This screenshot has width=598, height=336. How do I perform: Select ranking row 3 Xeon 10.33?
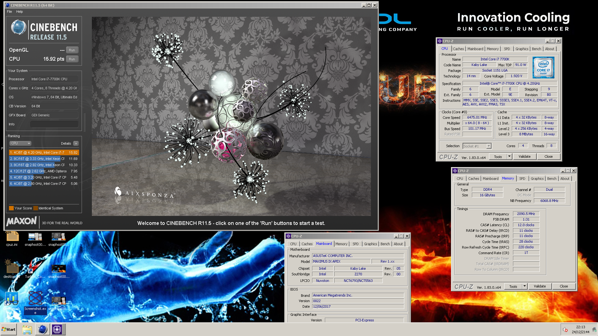coord(44,165)
